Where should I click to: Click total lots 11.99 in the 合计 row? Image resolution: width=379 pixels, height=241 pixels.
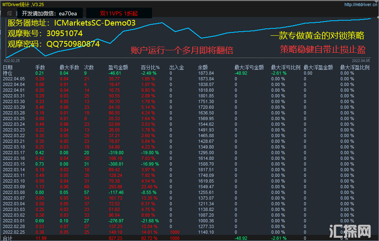(41, 238)
